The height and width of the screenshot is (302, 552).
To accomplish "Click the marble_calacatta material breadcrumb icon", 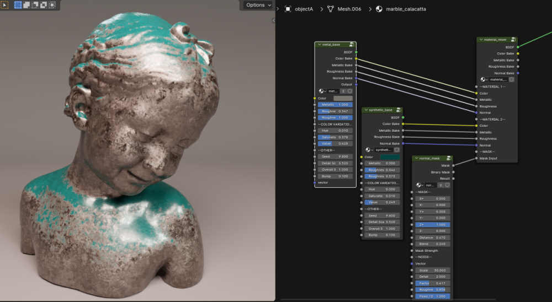I will pos(379,9).
